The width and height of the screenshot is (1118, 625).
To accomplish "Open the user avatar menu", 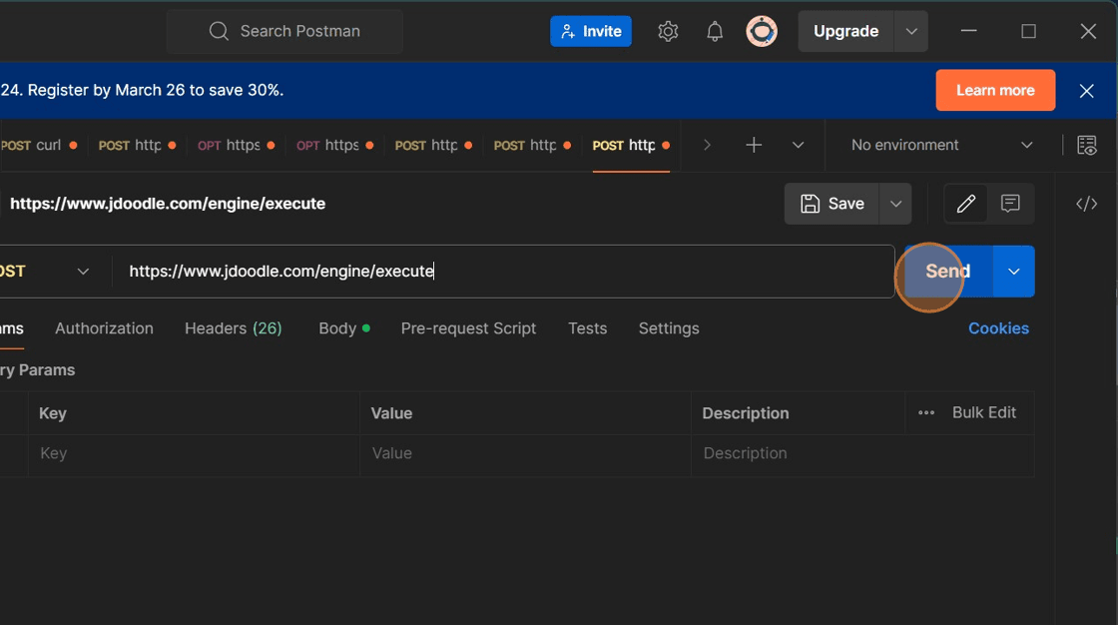I will pyautogui.click(x=762, y=31).
